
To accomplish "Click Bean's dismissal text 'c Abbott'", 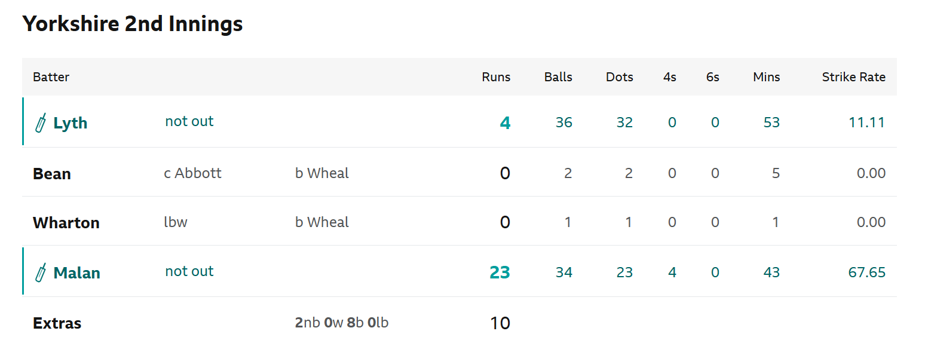I will coord(192,173).
